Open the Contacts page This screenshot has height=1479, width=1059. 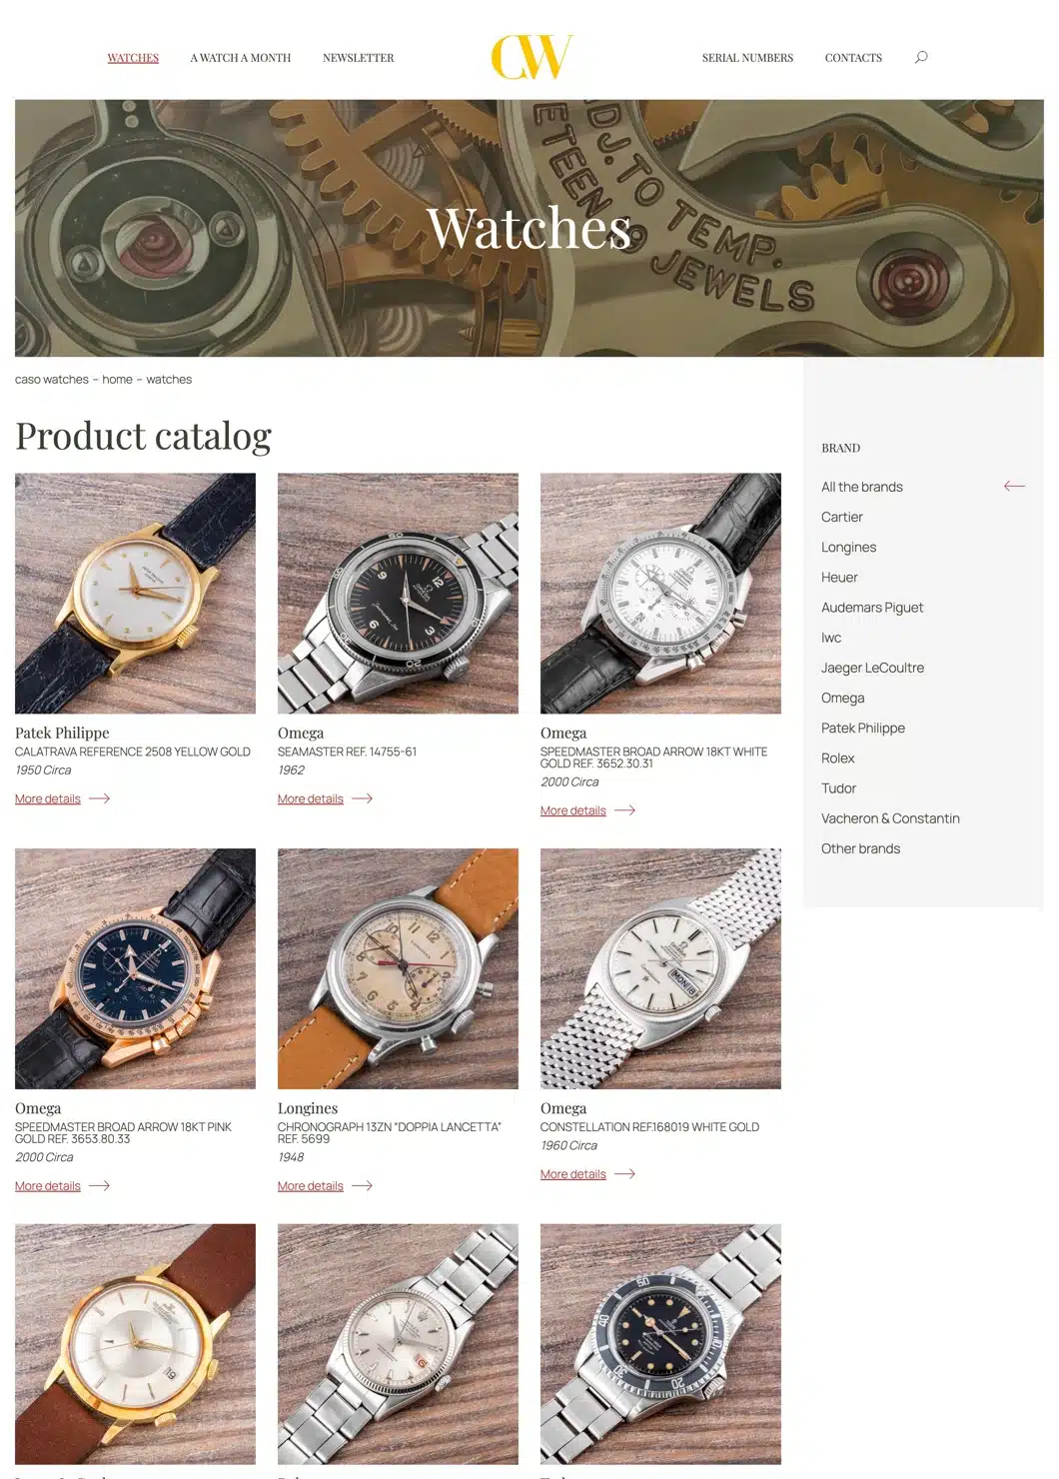[x=853, y=58]
